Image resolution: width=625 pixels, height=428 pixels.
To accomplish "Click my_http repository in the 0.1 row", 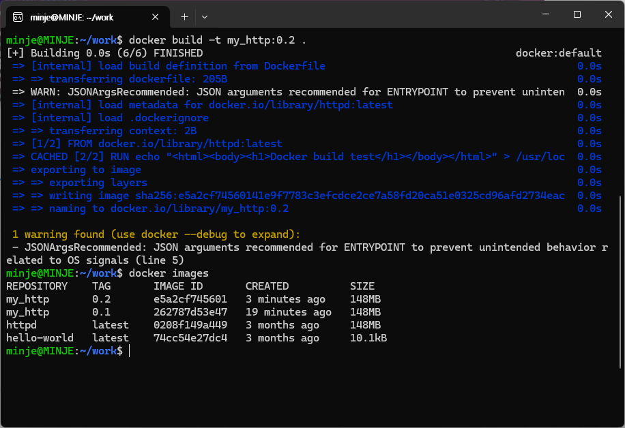I will pos(28,312).
